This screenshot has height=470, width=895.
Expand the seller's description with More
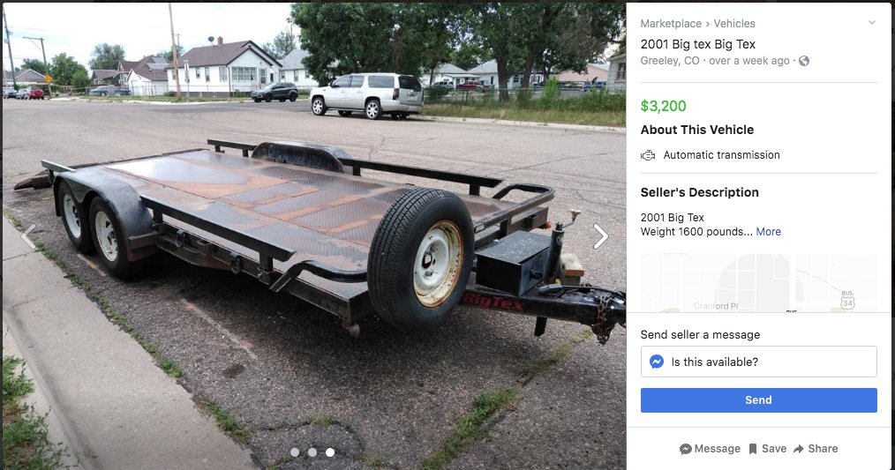768,232
